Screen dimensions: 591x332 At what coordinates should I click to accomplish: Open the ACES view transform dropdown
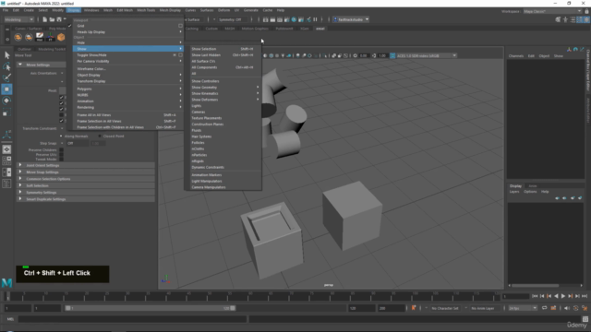click(x=427, y=55)
